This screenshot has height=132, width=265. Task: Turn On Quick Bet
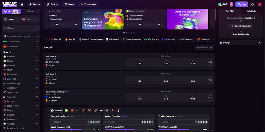click(241, 26)
